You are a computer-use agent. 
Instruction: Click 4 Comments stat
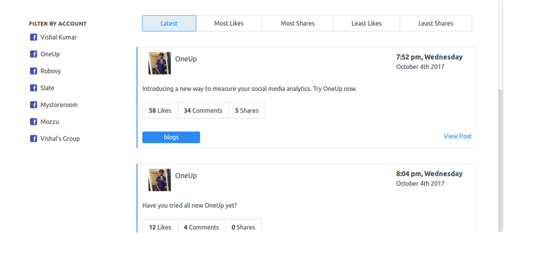tap(202, 227)
